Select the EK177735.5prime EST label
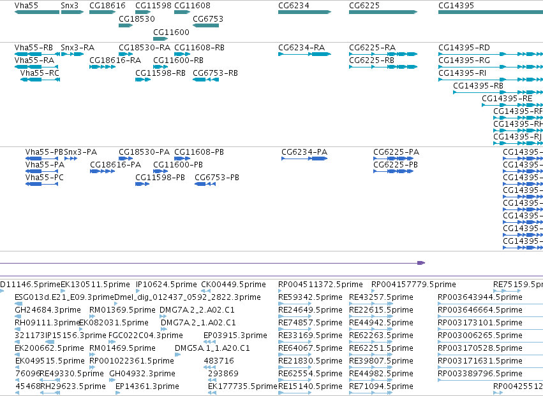 [x=242, y=387]
